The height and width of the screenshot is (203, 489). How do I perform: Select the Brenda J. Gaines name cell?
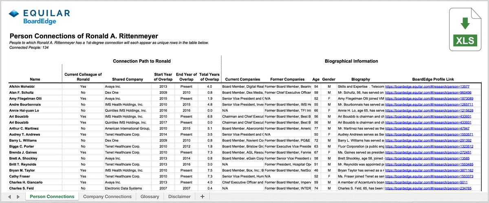35,152
